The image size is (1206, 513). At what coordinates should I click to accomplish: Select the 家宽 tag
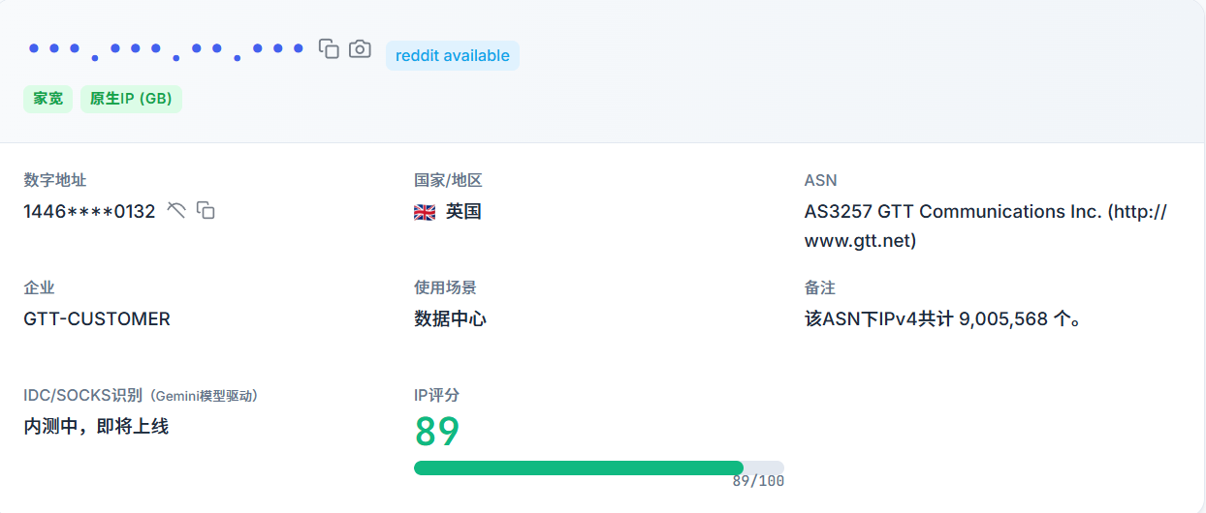(x=48, y=99)
